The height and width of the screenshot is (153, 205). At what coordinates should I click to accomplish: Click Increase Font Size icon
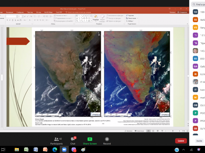25,16
